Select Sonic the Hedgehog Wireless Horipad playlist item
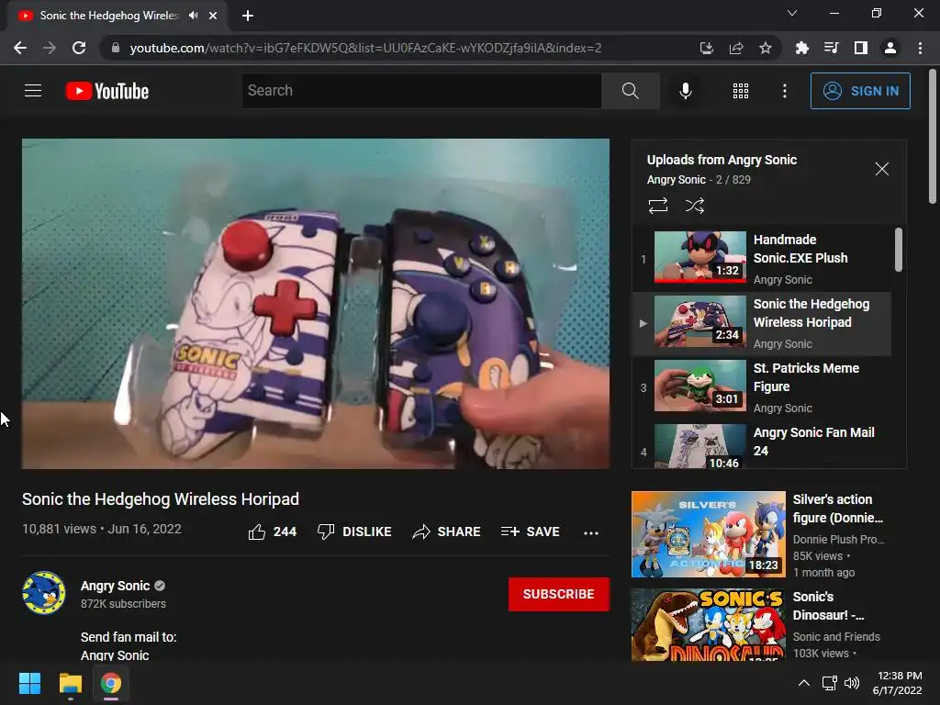940x705 pixels. click(761, 323)
